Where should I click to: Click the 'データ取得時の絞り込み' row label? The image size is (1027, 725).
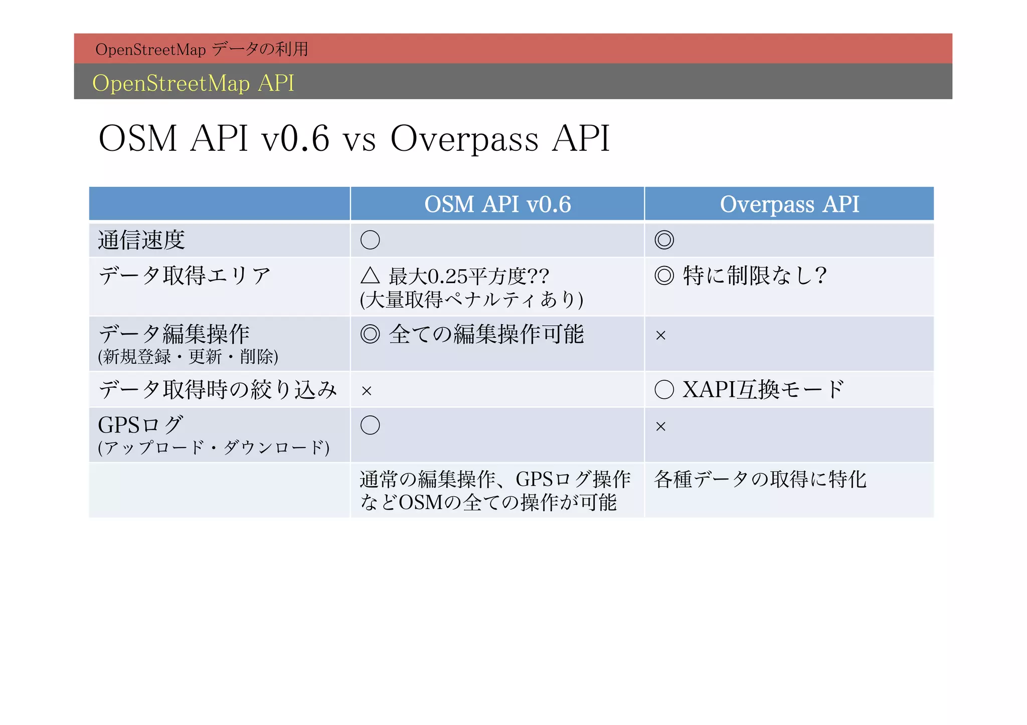pos(218,389)
